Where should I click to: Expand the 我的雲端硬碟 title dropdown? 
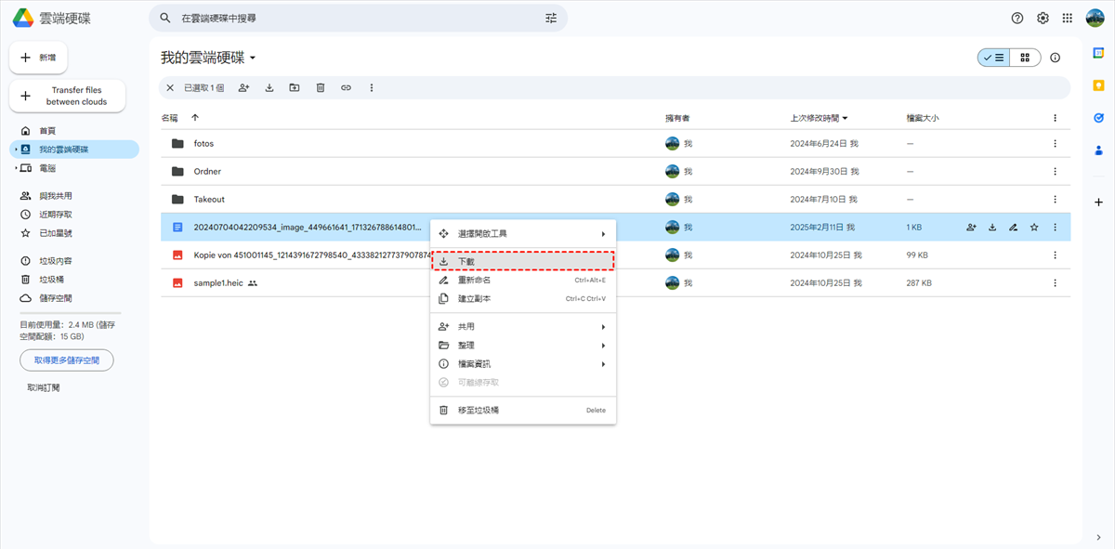(x=252, y=59)
